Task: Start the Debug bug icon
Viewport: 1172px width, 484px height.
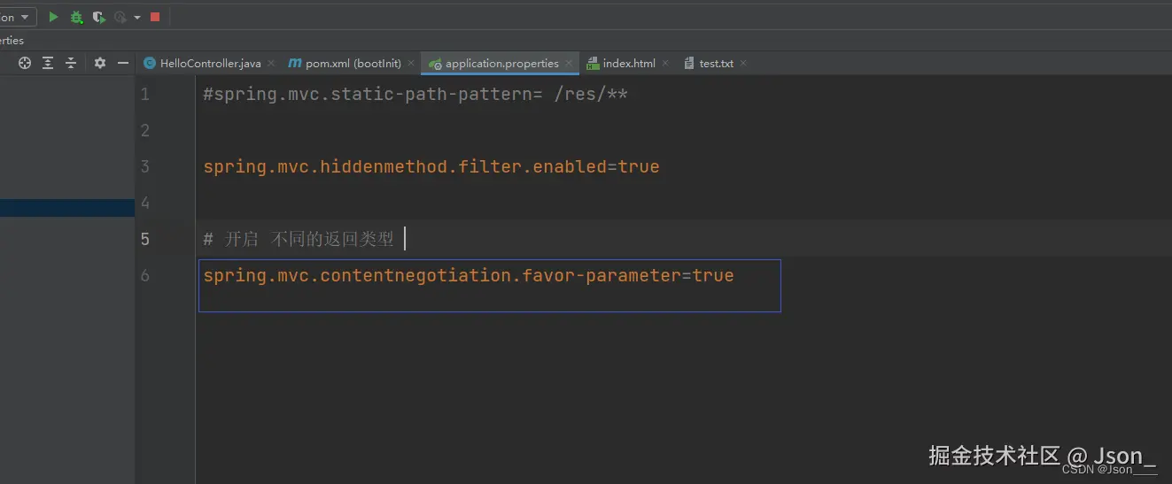Action: point(76,17)
